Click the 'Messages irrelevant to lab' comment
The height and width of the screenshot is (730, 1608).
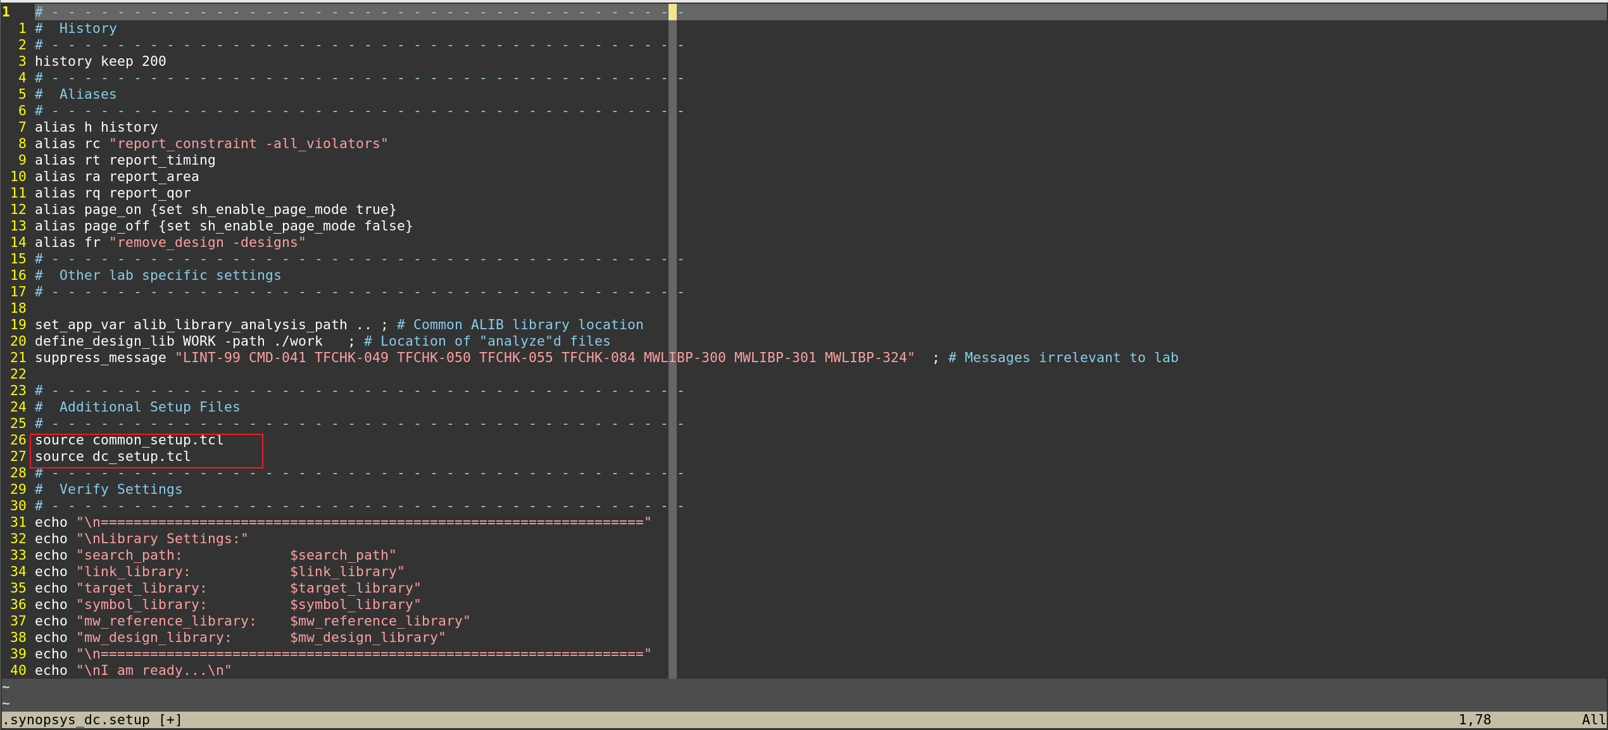click(1071, 358)
